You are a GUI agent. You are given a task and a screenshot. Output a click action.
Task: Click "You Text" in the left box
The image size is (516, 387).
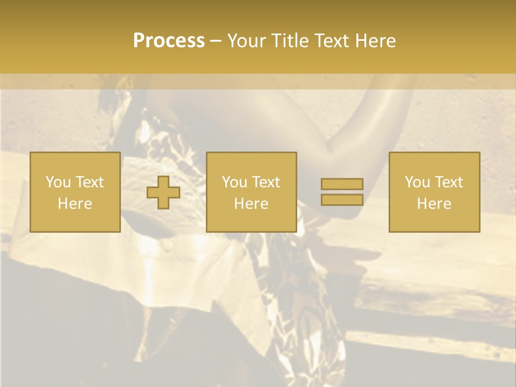(75, 182)
